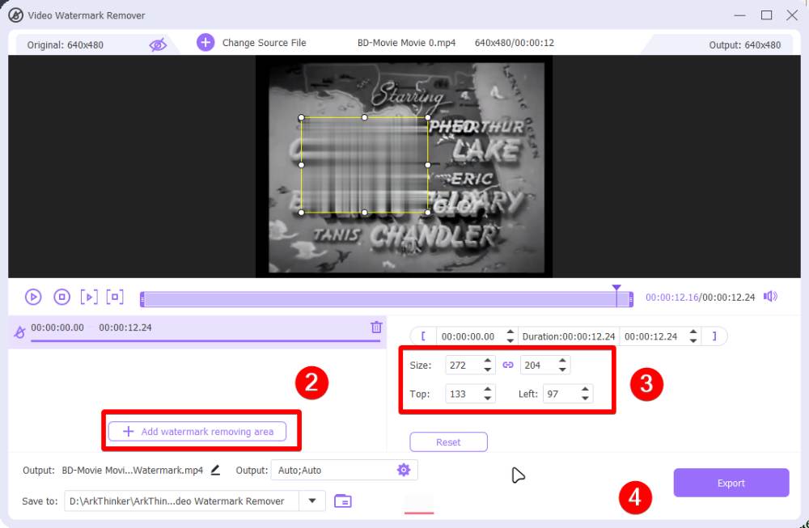Delete the watermark segment with trash icon
Image resolution: width=809 pixels, height=528 pixels.
tap(376, 327)
